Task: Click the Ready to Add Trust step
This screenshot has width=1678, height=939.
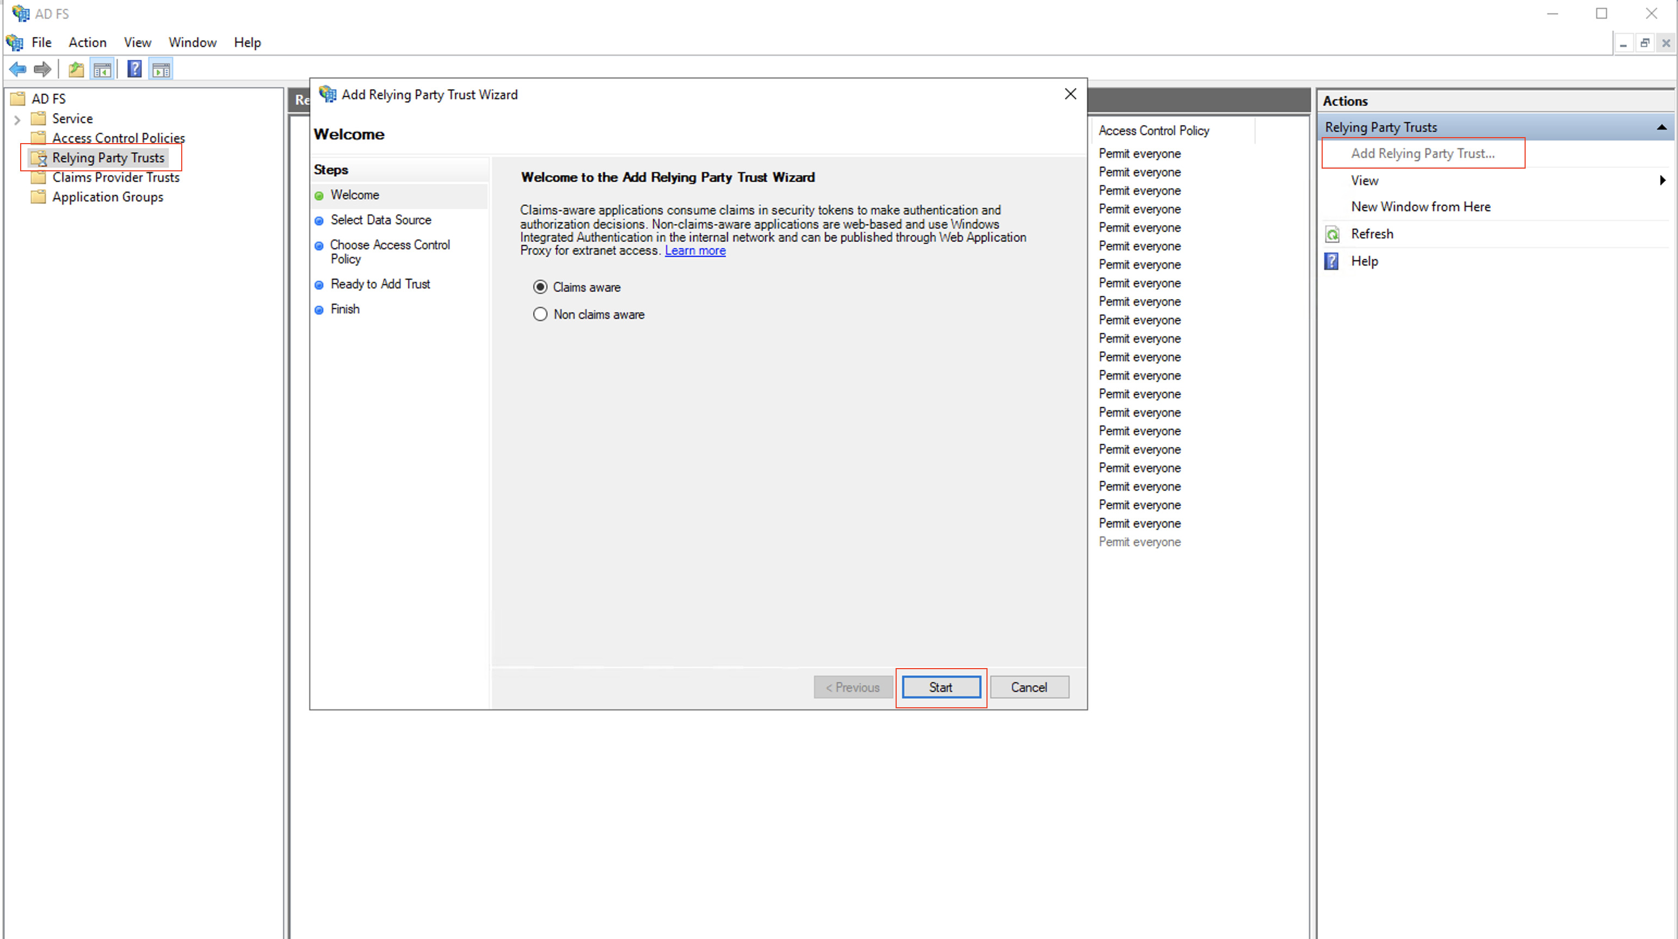Action: point(380,284)
